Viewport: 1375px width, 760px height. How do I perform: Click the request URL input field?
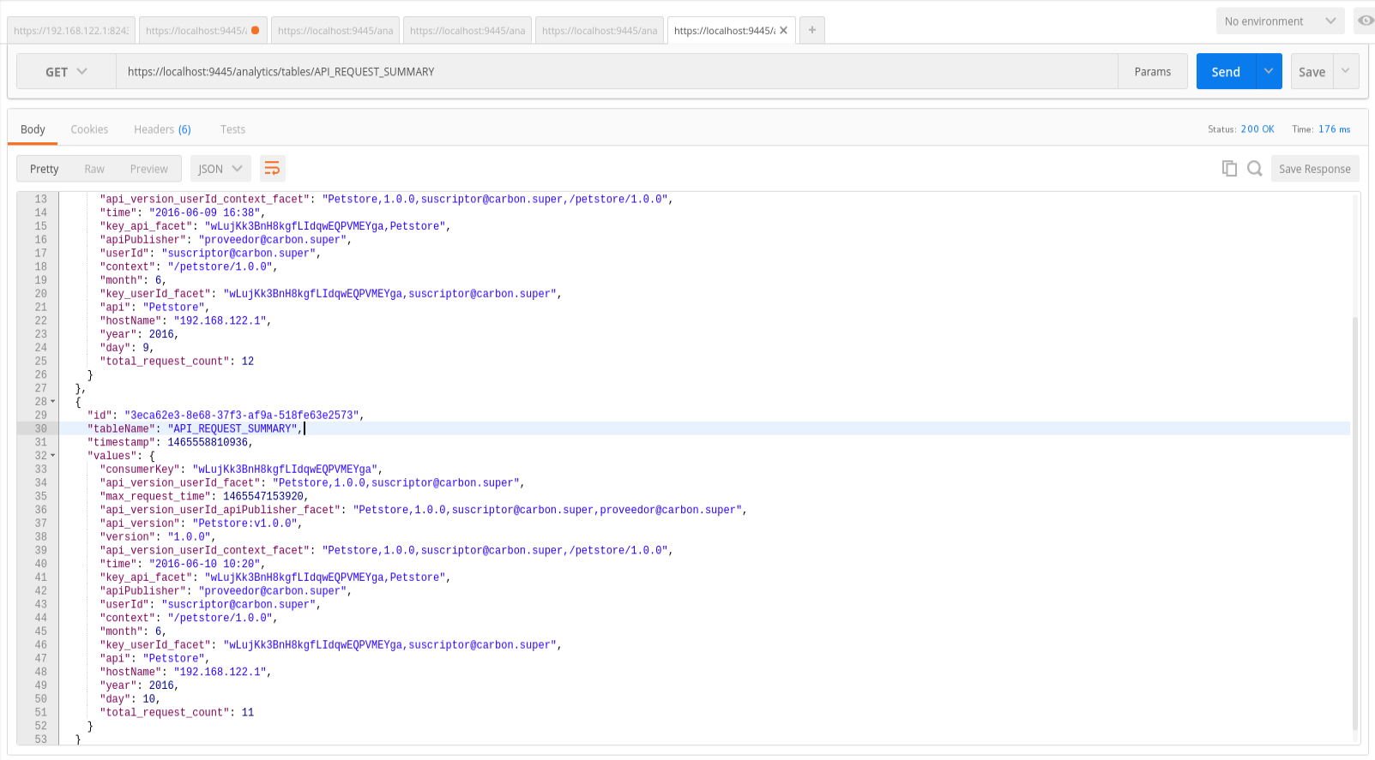pos(617,71)
